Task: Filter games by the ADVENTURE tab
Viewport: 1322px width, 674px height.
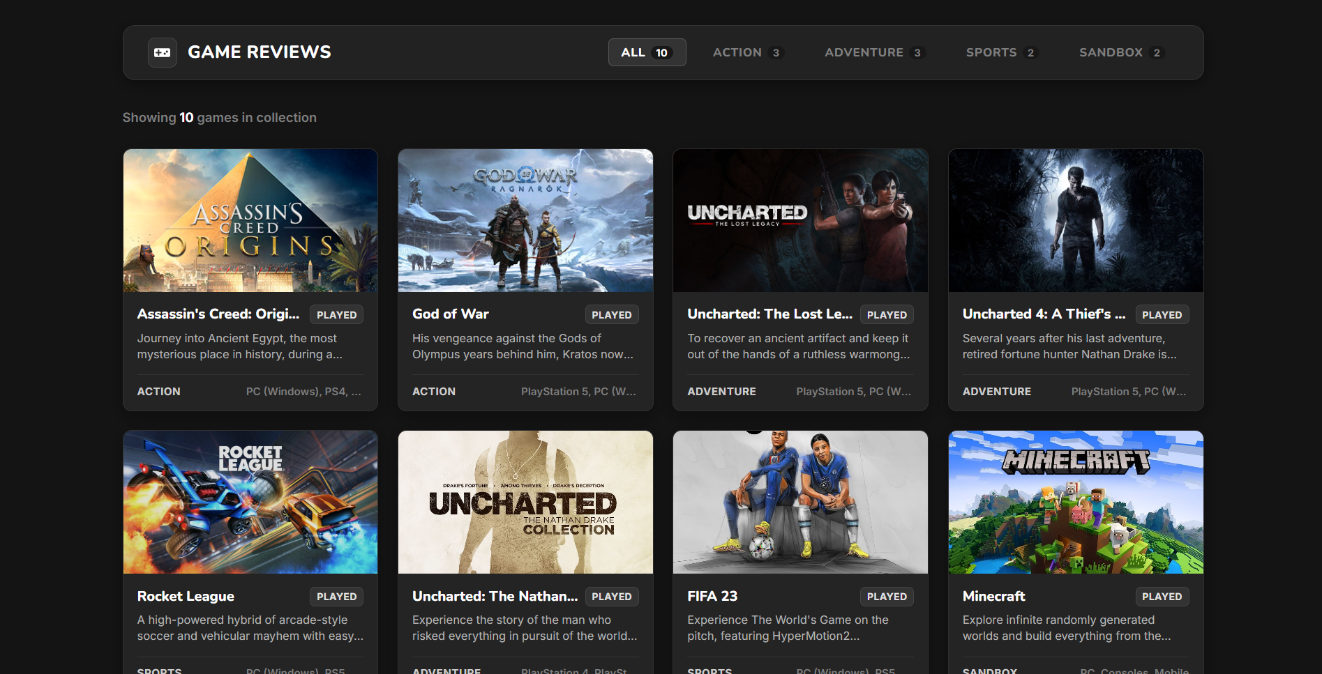Action: pyautogui.click(x=874, y=53)
